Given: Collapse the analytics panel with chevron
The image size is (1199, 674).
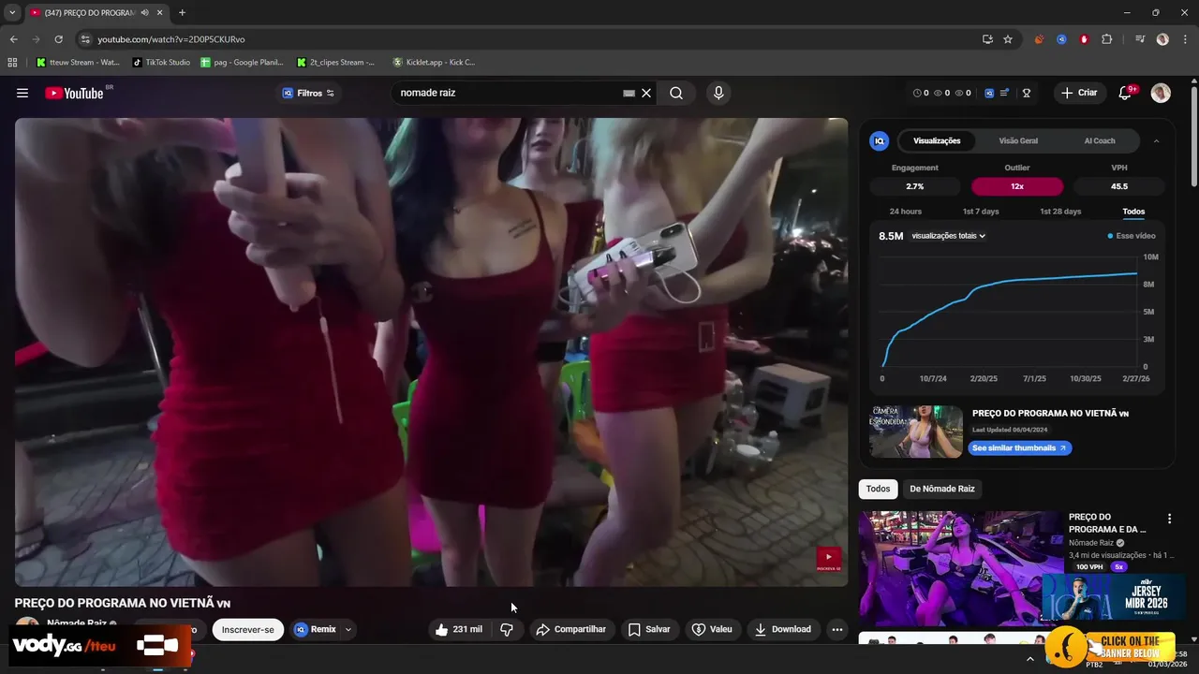Looking at the screenshot, I should coord(1156,140).
